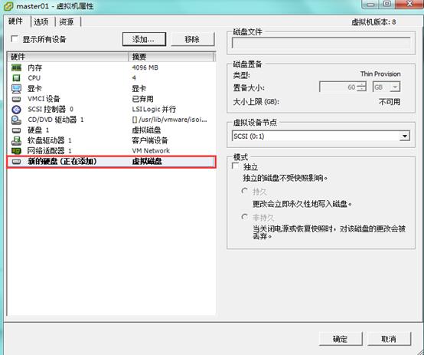Click the network adapter (网络适配器) icon
The height and width of the screenshot is (355, 424).
coord(16,151)
